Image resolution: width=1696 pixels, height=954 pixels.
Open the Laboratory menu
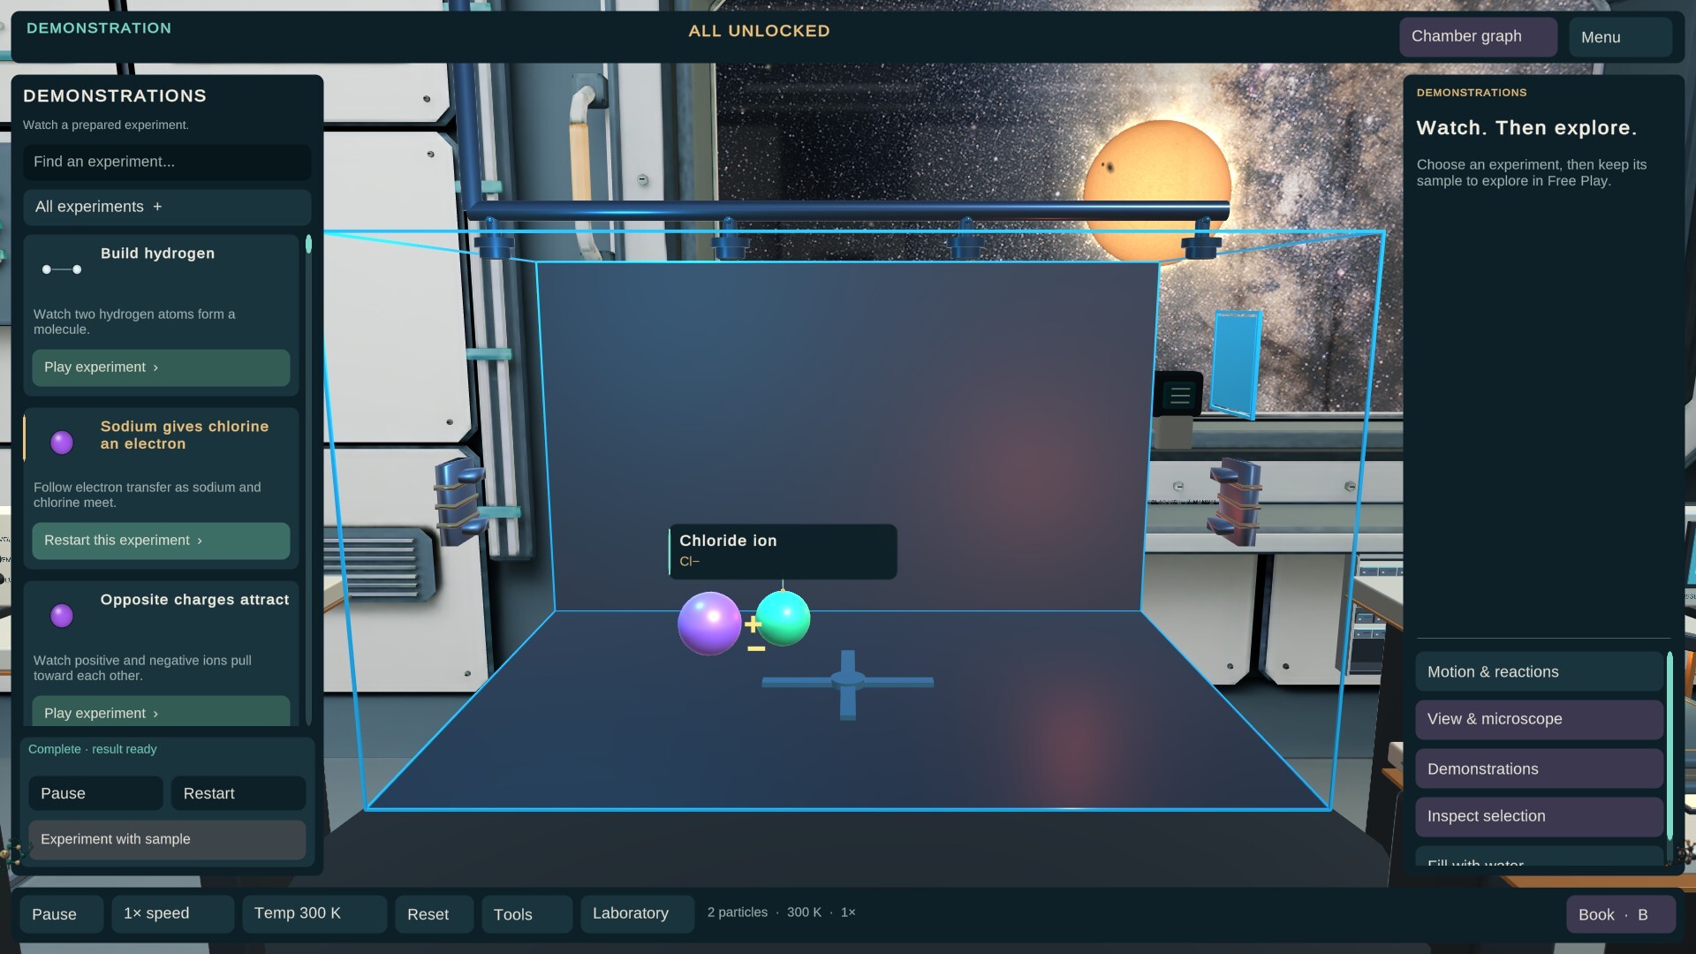[x=637, y=913]
